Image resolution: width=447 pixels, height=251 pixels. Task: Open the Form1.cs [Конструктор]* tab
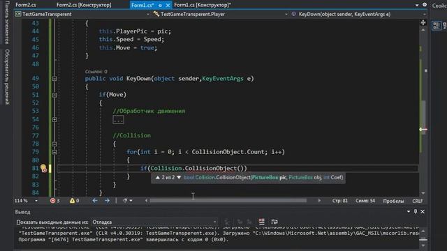click(203, 5)
